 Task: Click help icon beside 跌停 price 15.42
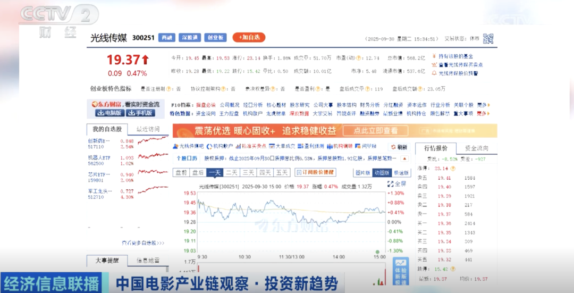coord(453,269)
